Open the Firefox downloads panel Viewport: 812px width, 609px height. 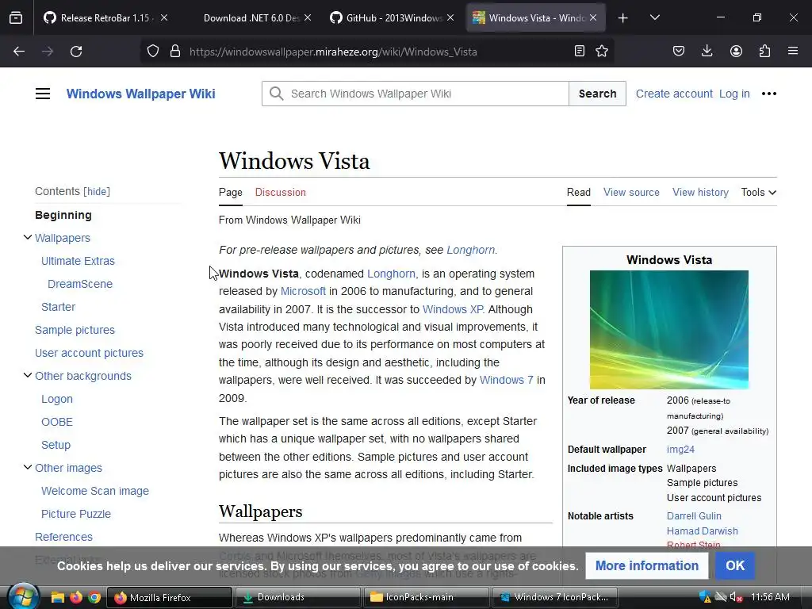(x=707, y=51)
